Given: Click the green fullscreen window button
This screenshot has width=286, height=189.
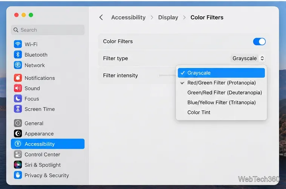Looking at the screenshot, I should (31, 15).
